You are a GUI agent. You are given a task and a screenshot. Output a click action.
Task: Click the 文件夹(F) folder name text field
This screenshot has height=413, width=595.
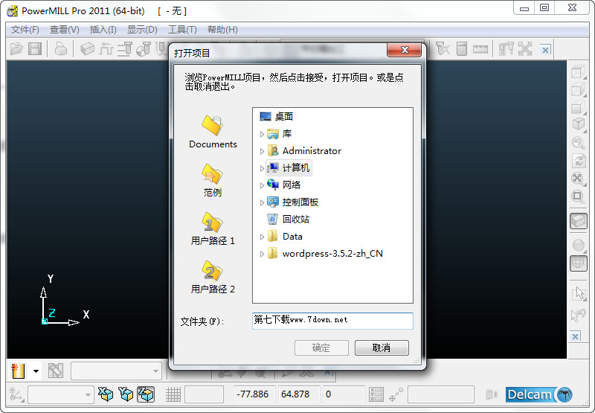pos(332,321)
